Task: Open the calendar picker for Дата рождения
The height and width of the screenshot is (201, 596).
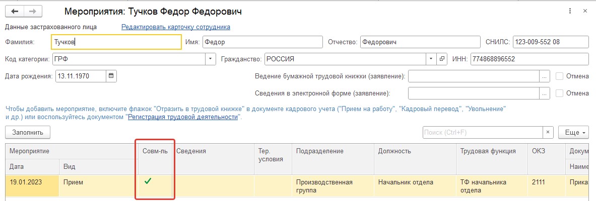Action: [x=111, y=76]
